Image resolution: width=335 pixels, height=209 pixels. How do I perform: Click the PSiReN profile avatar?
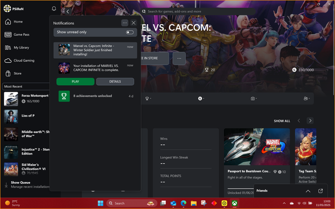pyautogui.click(x=7, y=8)
